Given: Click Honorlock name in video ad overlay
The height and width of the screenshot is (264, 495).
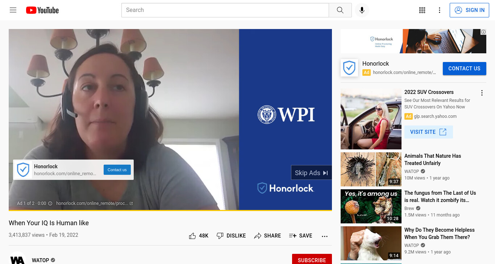Looking at the screenshot, I should (46, 166).
